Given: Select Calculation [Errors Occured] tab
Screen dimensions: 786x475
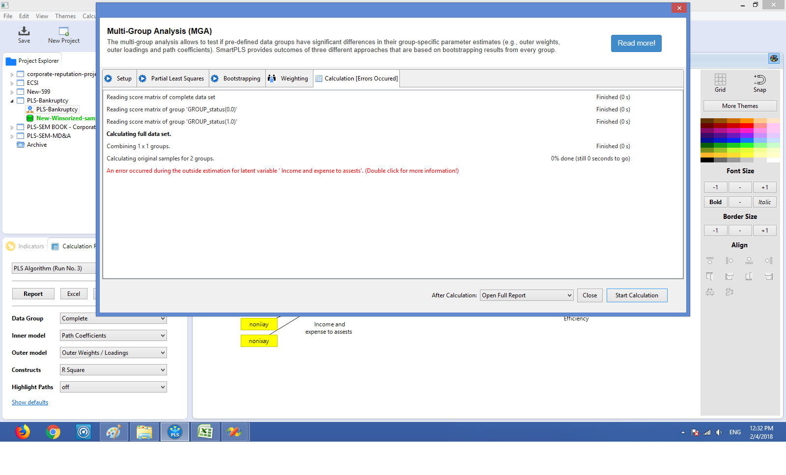Looking at the screenshot, I should [357, 79].
